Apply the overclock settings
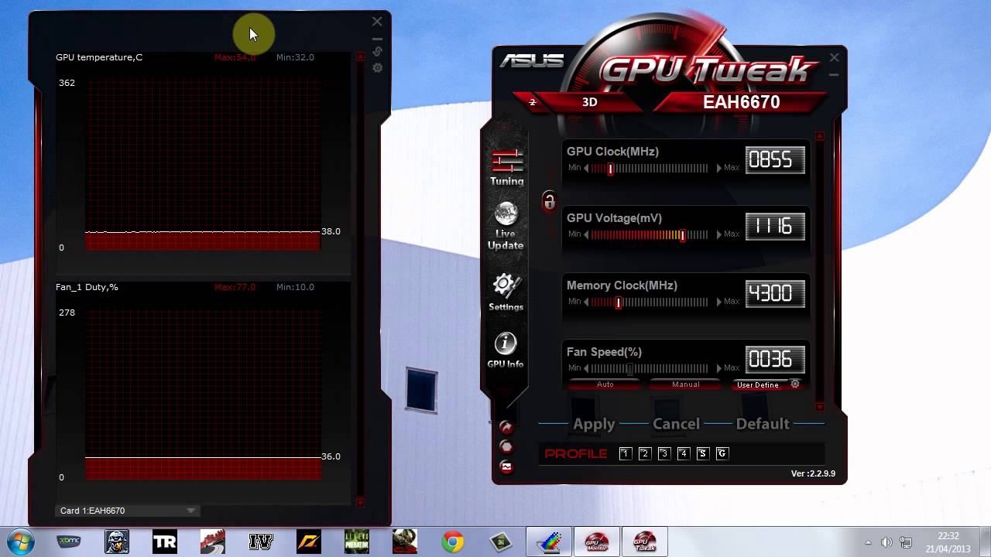This screenshot has height=557, width=991. (593, 424)
